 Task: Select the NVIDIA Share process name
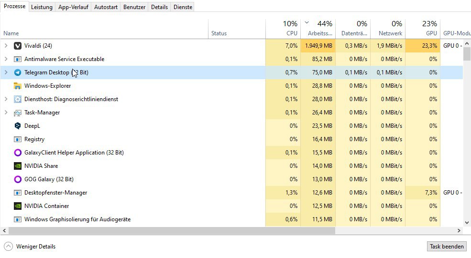[x=41, y=165]
